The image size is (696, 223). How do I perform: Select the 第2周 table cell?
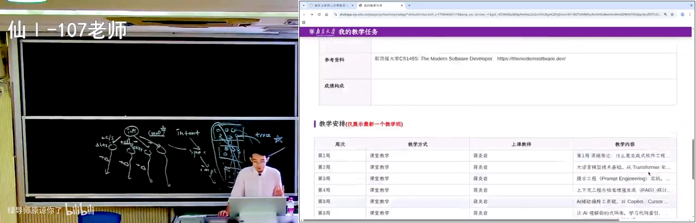pos(340,167)
